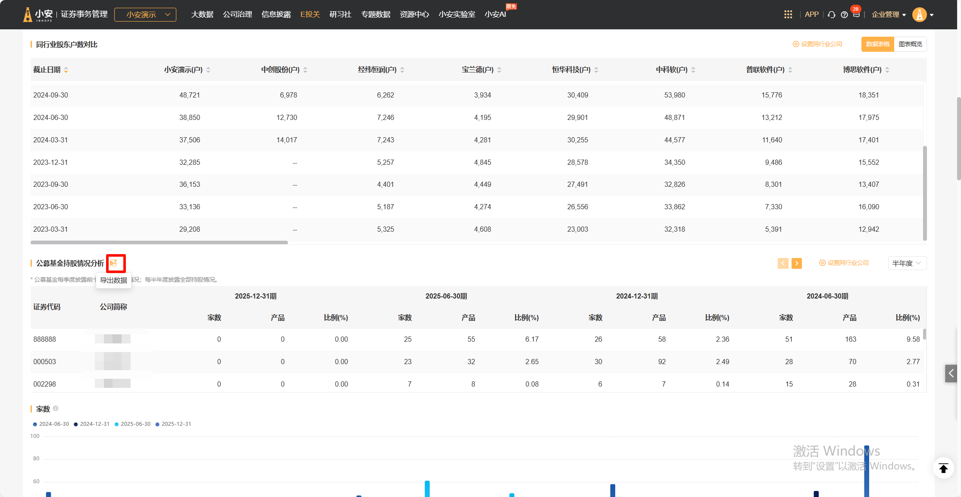The image size is (961, 497).
Task: Click the next period orange arrow
Action: (797, 263)
